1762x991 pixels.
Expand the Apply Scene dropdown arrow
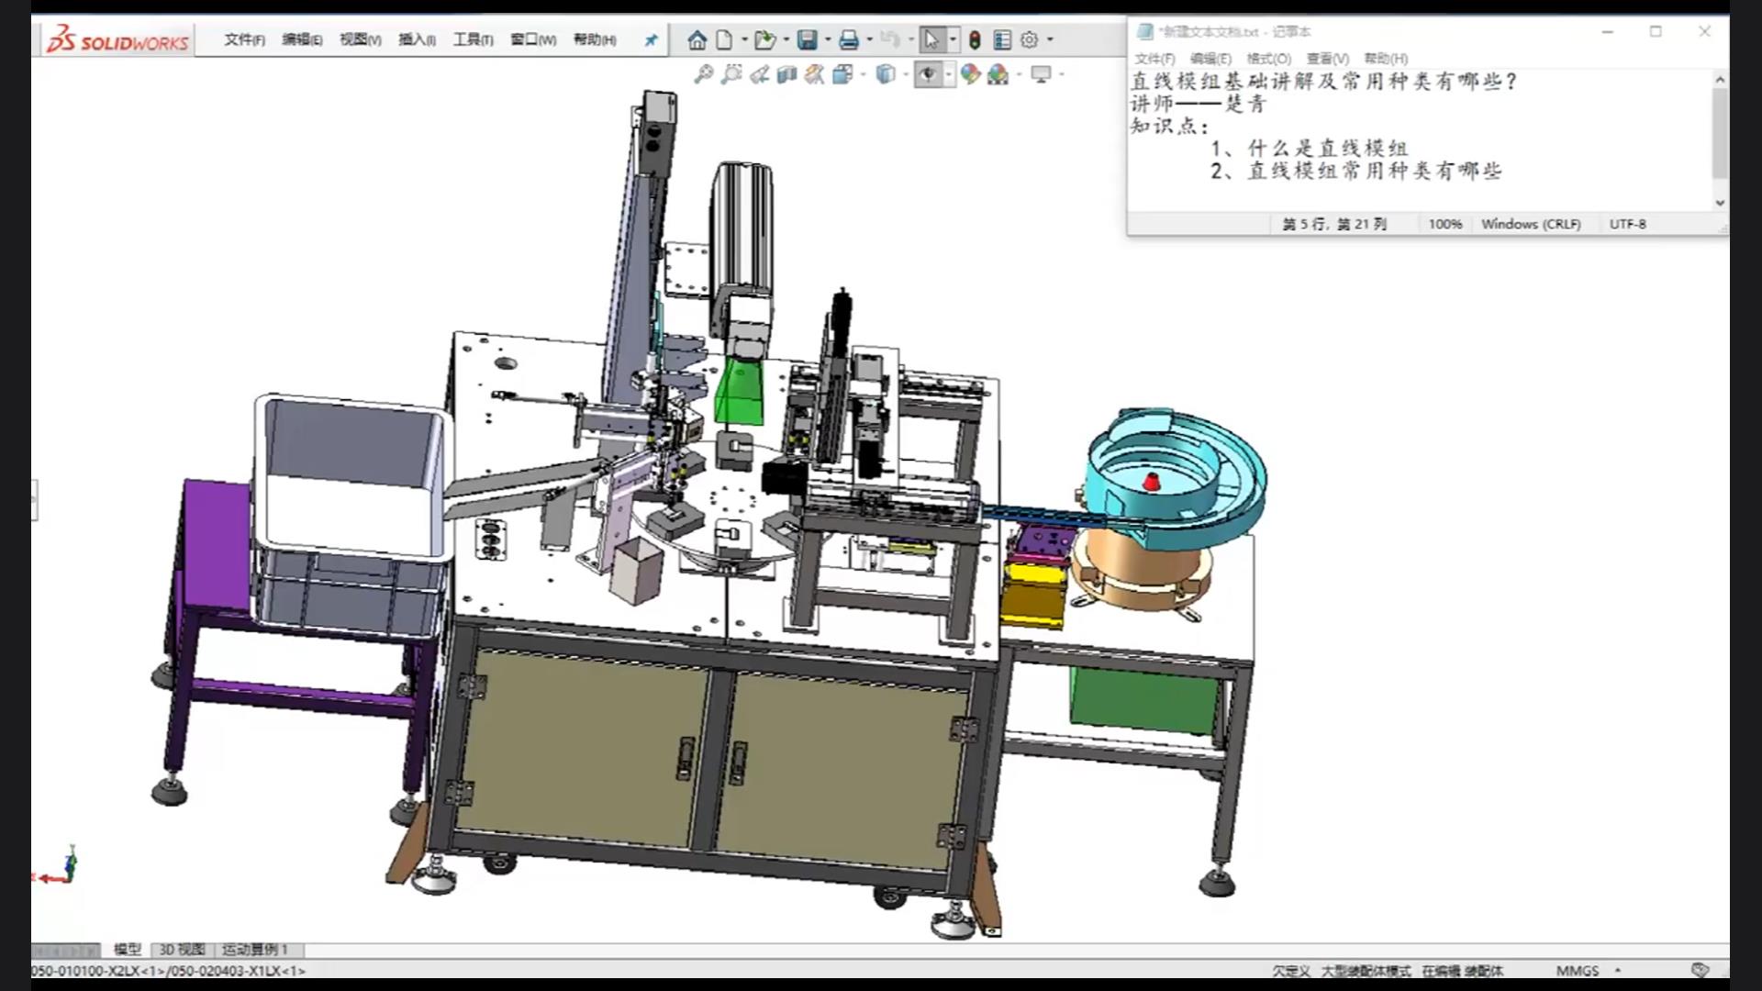(1019, 74)
